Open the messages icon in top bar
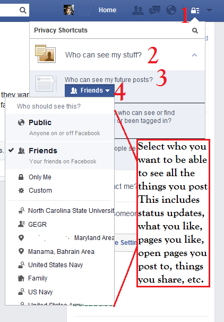The width and height of the screenshot is (224, 322). tap(154, 11)
